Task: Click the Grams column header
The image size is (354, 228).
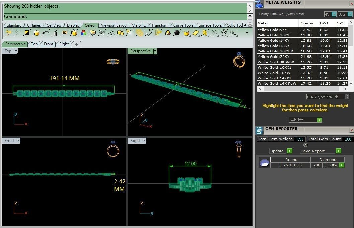Action: click(x=307, y=23)
